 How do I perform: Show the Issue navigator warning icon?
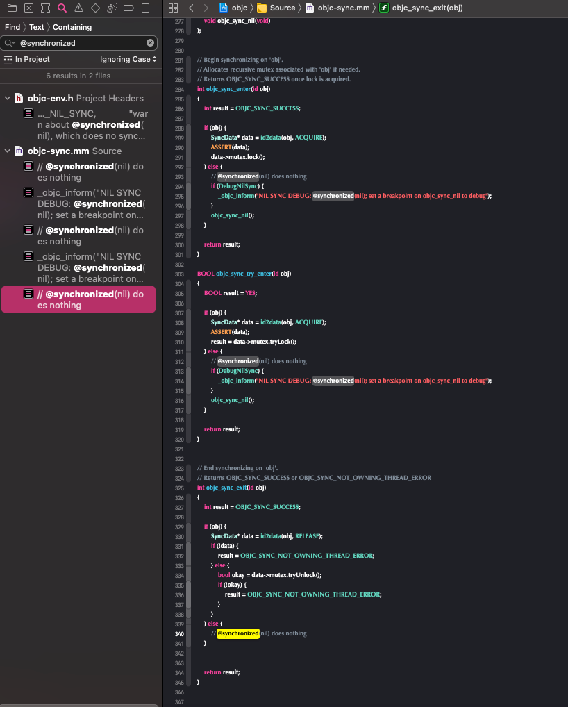79,8
